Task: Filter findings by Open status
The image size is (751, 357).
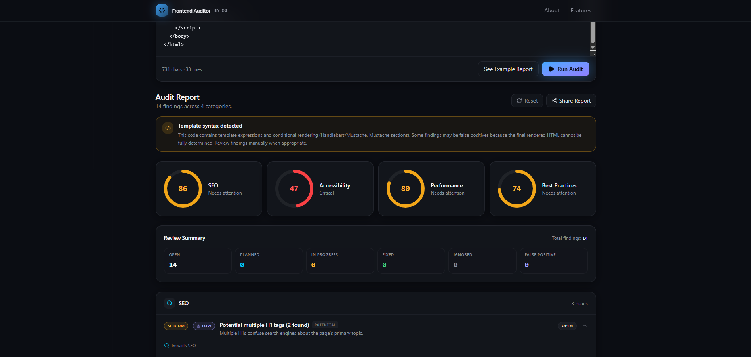Action: pos(198,261)
